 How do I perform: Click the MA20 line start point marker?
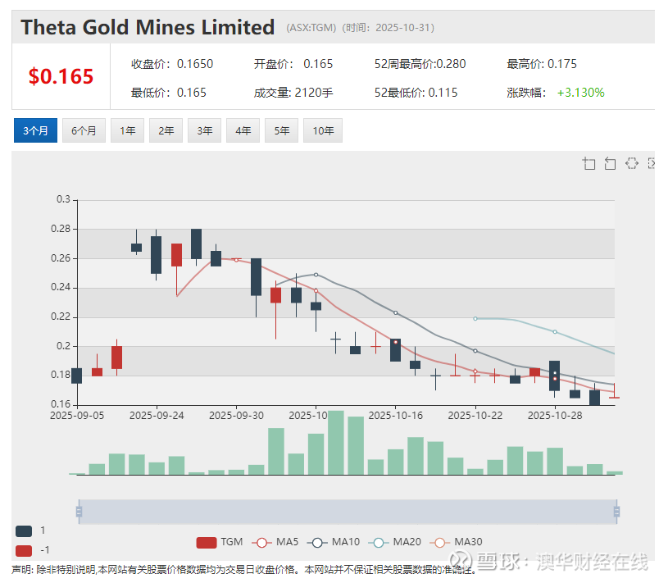click(x=475, y=318)
